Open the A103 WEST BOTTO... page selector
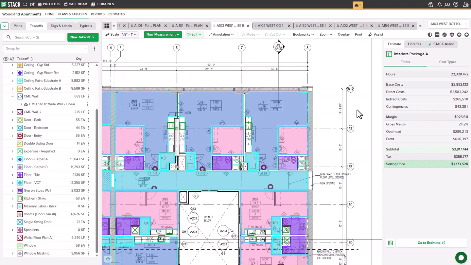The image size is (471, 265). (x=448, y=24)
